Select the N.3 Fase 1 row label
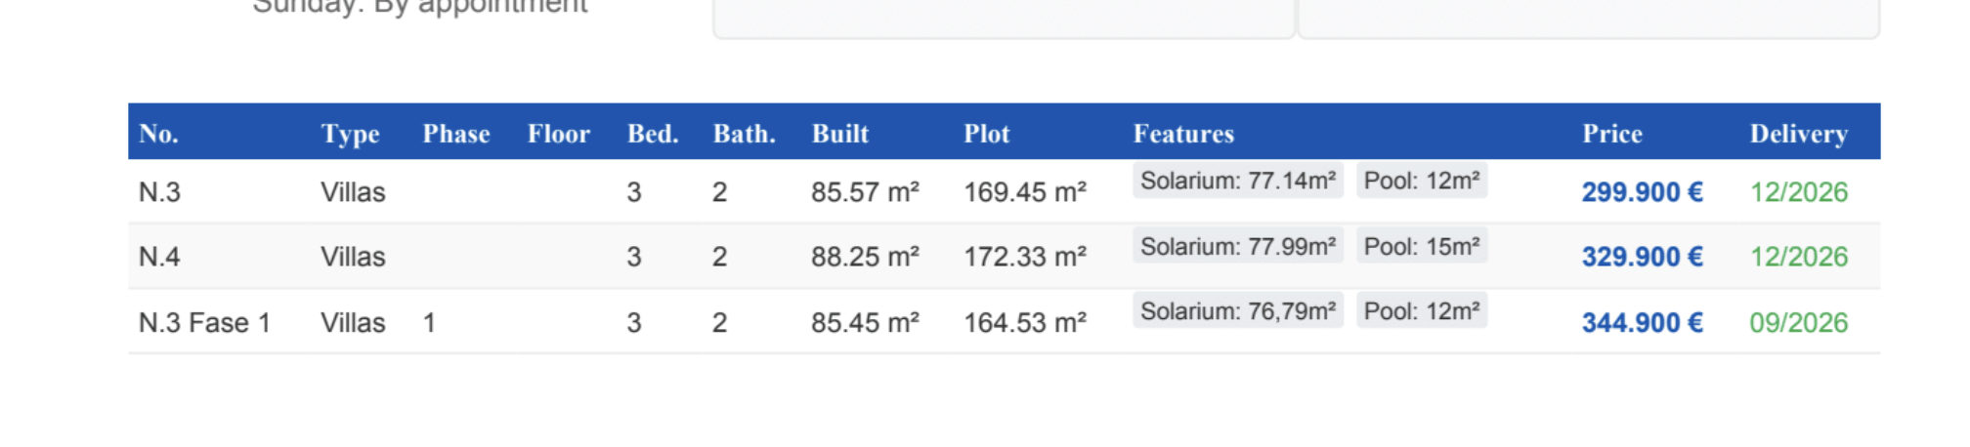1970x447 pixels. [x=204, y=323]
